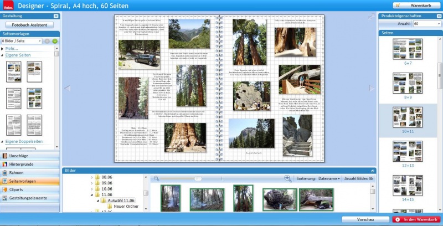443x226 pixels.
Task: Click In den Warenkorb button
Action: [x=416, y=219]
